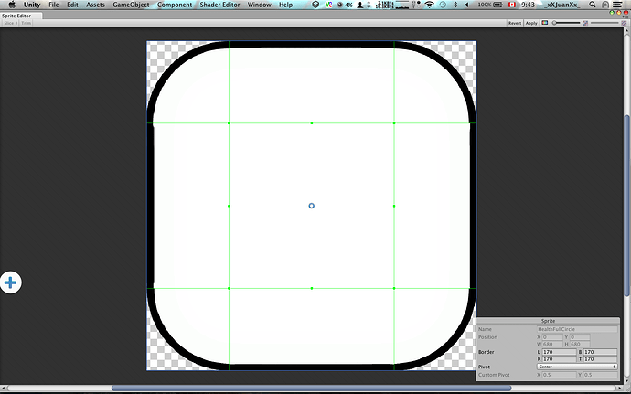Open the Slice dropdown in the toolbar
Viewport: 631px width, 394px height.
point(10,24)
